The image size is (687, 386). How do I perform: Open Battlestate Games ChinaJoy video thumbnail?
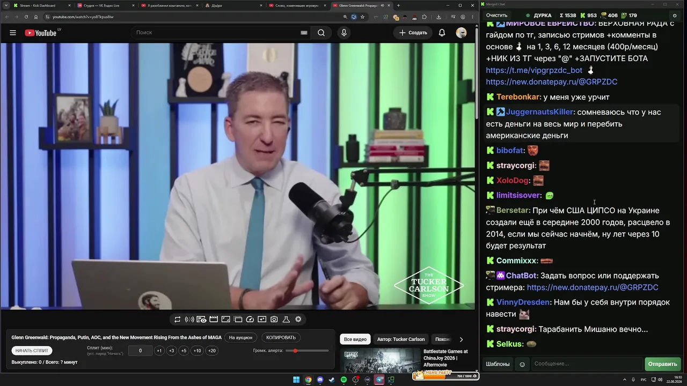(380, 361)
